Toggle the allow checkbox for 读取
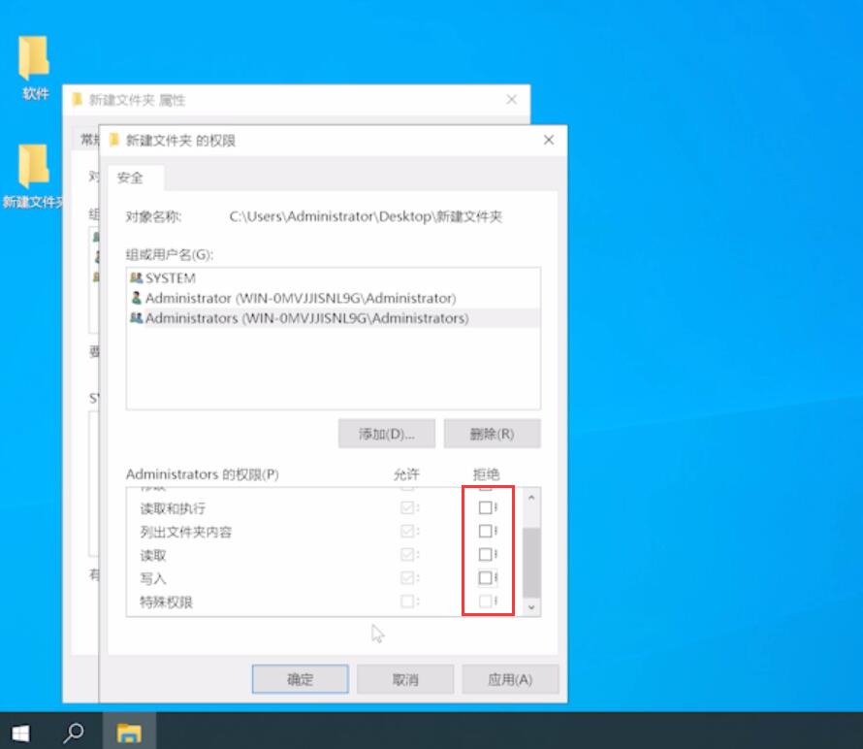 click(407, 554)
